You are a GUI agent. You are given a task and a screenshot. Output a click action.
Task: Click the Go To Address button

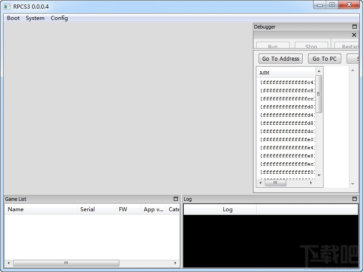pyautogui.click(x=280, y=59)
